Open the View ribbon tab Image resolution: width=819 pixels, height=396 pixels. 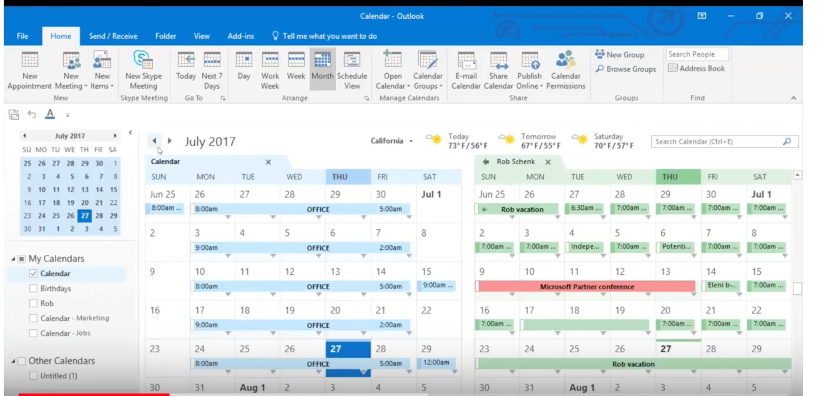(x=202, y=36)
